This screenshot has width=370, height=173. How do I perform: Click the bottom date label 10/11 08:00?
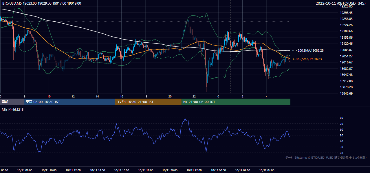(x=24, y=170)
